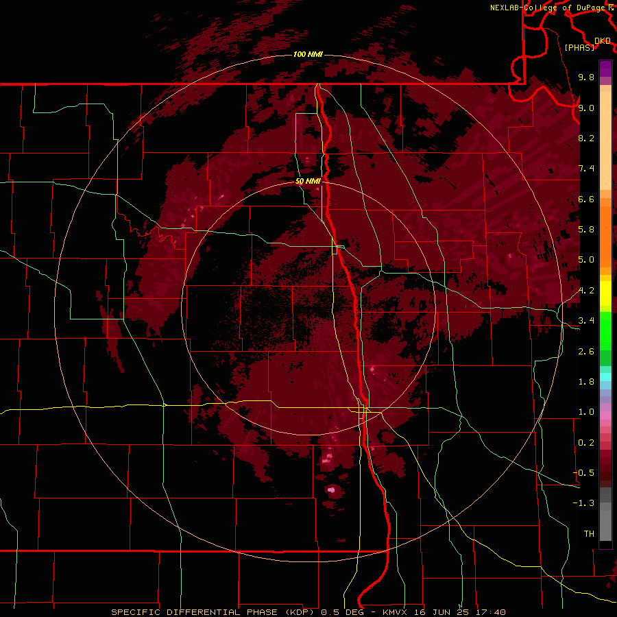Screen dimensions: 617x617
Task: Click the "50 NMI" range ring label
Action: click(308, 181)
